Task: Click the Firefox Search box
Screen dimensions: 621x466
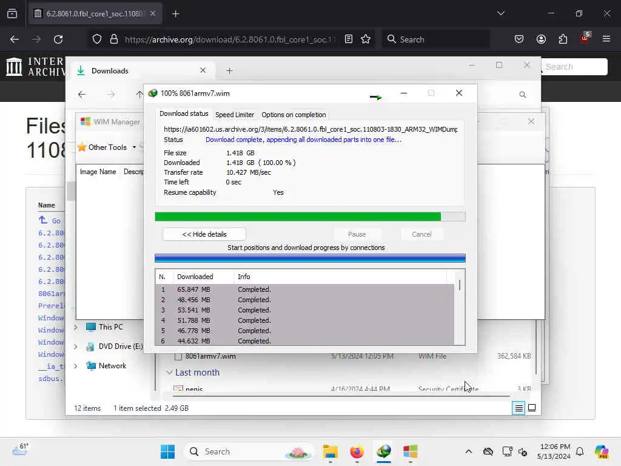Action: 435,39
